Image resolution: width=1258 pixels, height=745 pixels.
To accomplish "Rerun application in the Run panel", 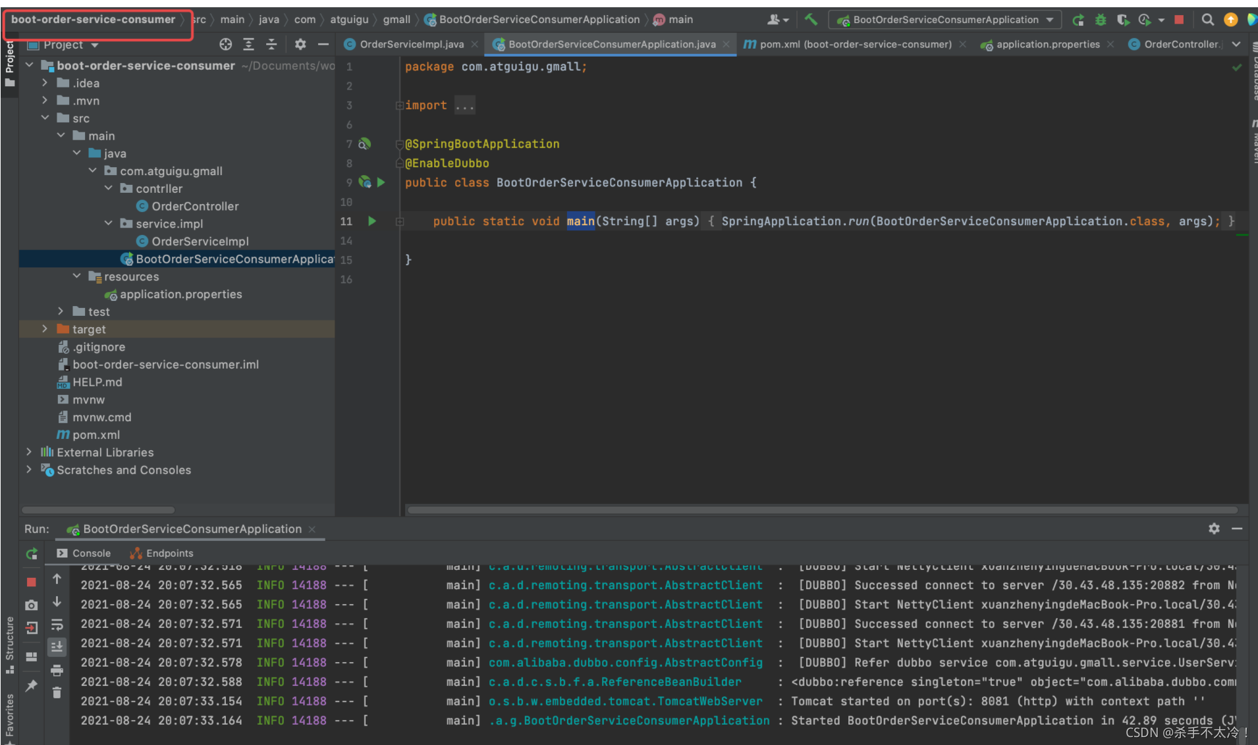I will coord(32,553).
